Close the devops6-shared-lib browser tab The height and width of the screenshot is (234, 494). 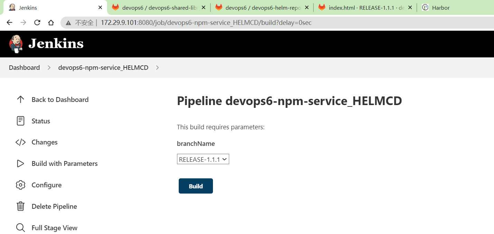click(204, 8)
